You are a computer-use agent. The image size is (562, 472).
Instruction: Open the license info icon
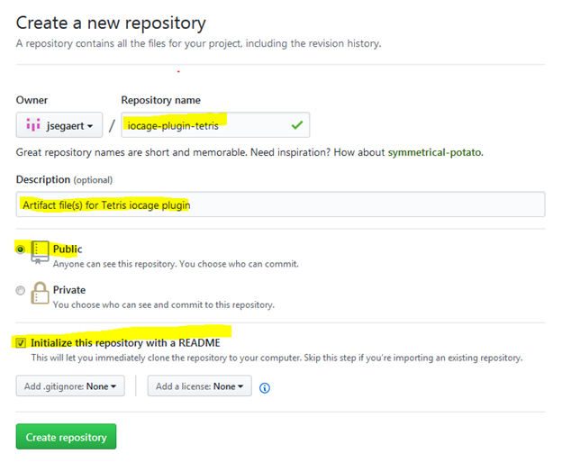[x=265, y=387]
